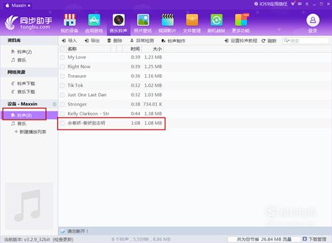Select library 铃声(2) item

[x=21, y=52]
